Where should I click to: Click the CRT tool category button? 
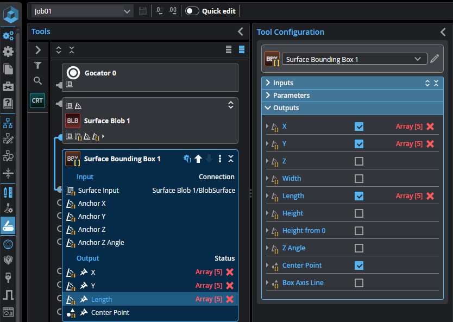click(37, 100)
